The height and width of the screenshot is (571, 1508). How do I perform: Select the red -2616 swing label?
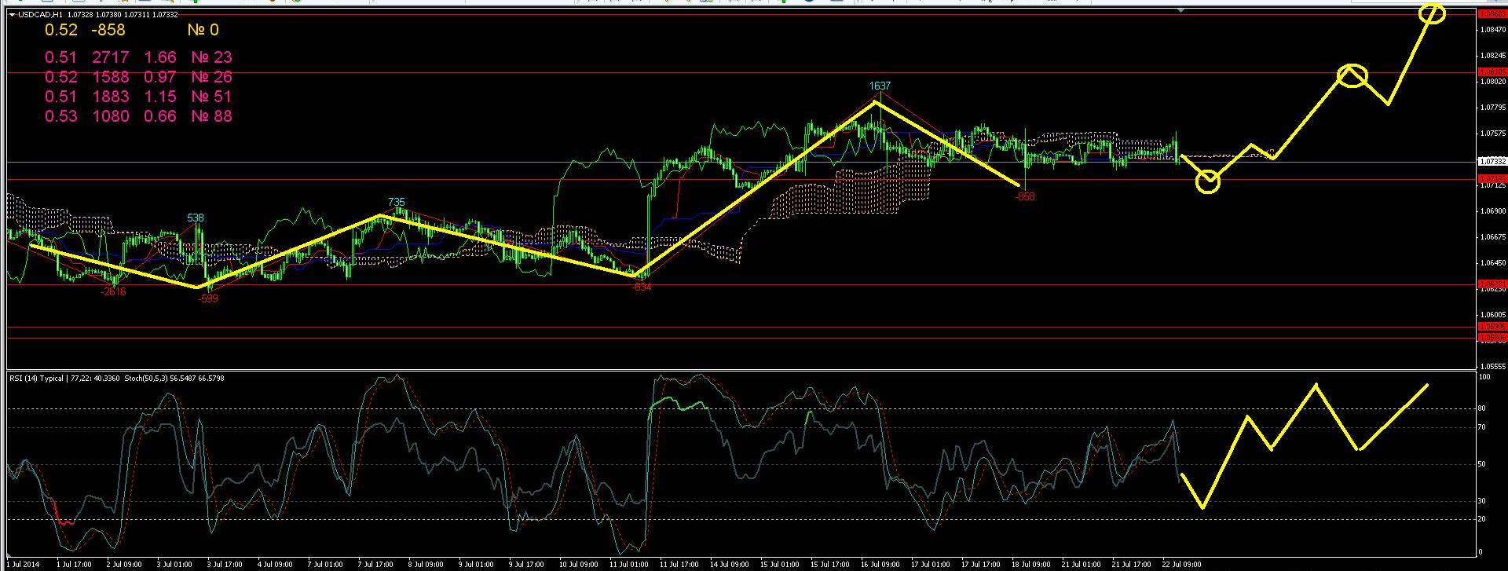[113, 292]
